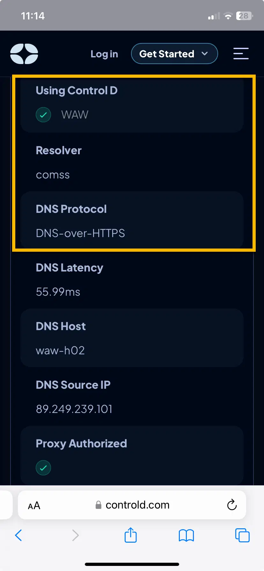Open the hamburger navigation menu
The height and width of the screenshot is (571, 264).
click(241, 54)
